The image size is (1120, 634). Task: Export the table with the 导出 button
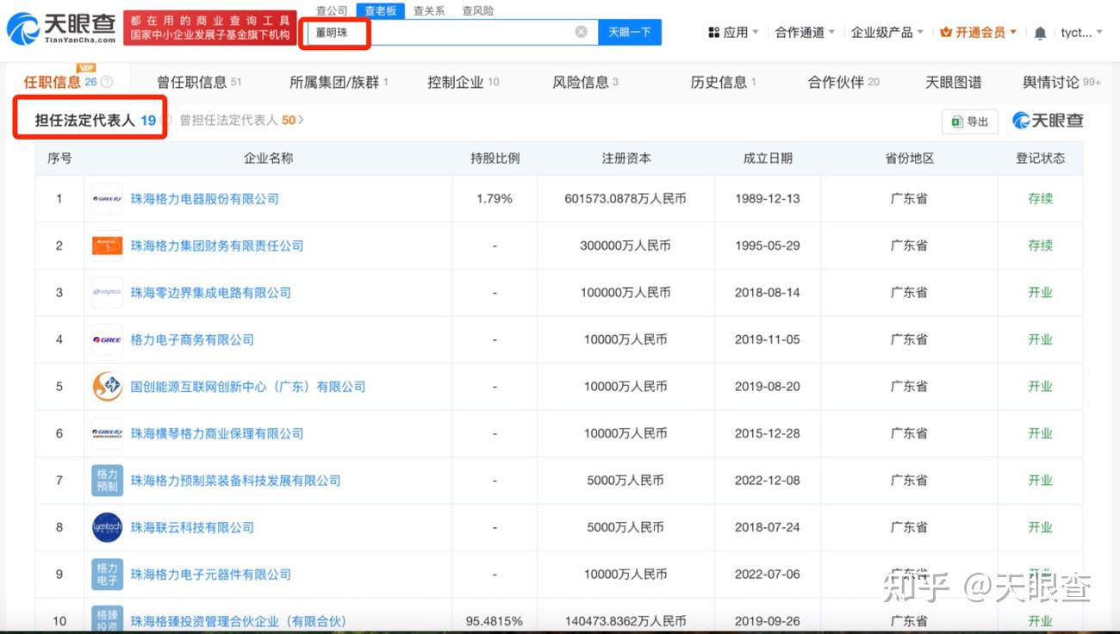click(x=970, y=121)
